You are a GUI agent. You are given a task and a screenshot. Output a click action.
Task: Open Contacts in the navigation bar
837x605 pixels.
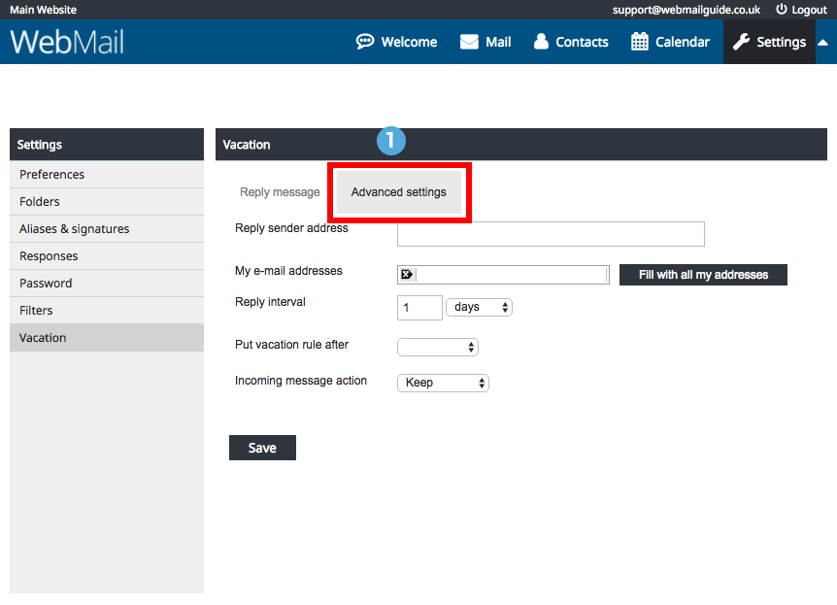pyautogui.click(x=571, y=42)
